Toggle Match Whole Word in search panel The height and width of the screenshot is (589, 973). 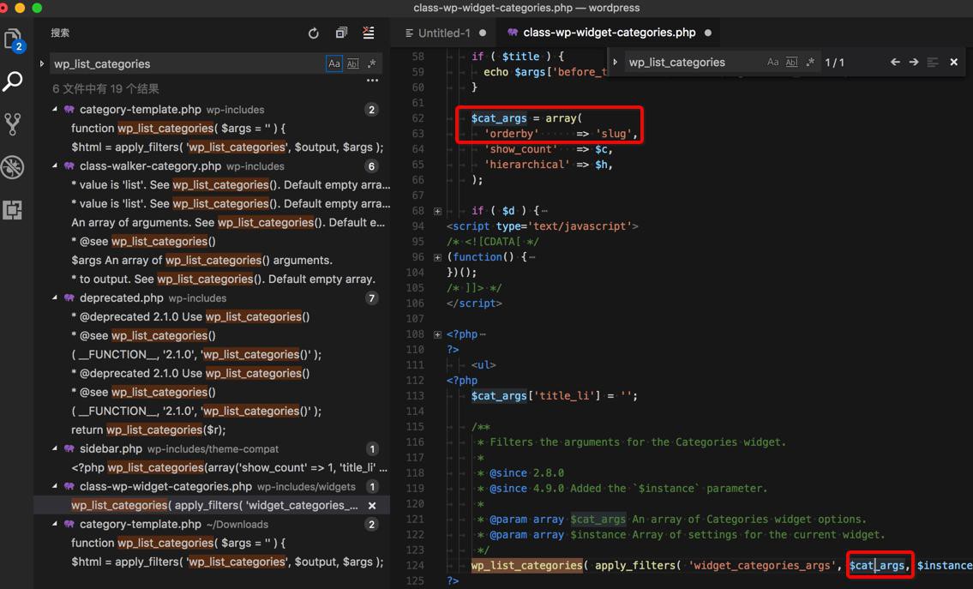[x=353, y=63]
